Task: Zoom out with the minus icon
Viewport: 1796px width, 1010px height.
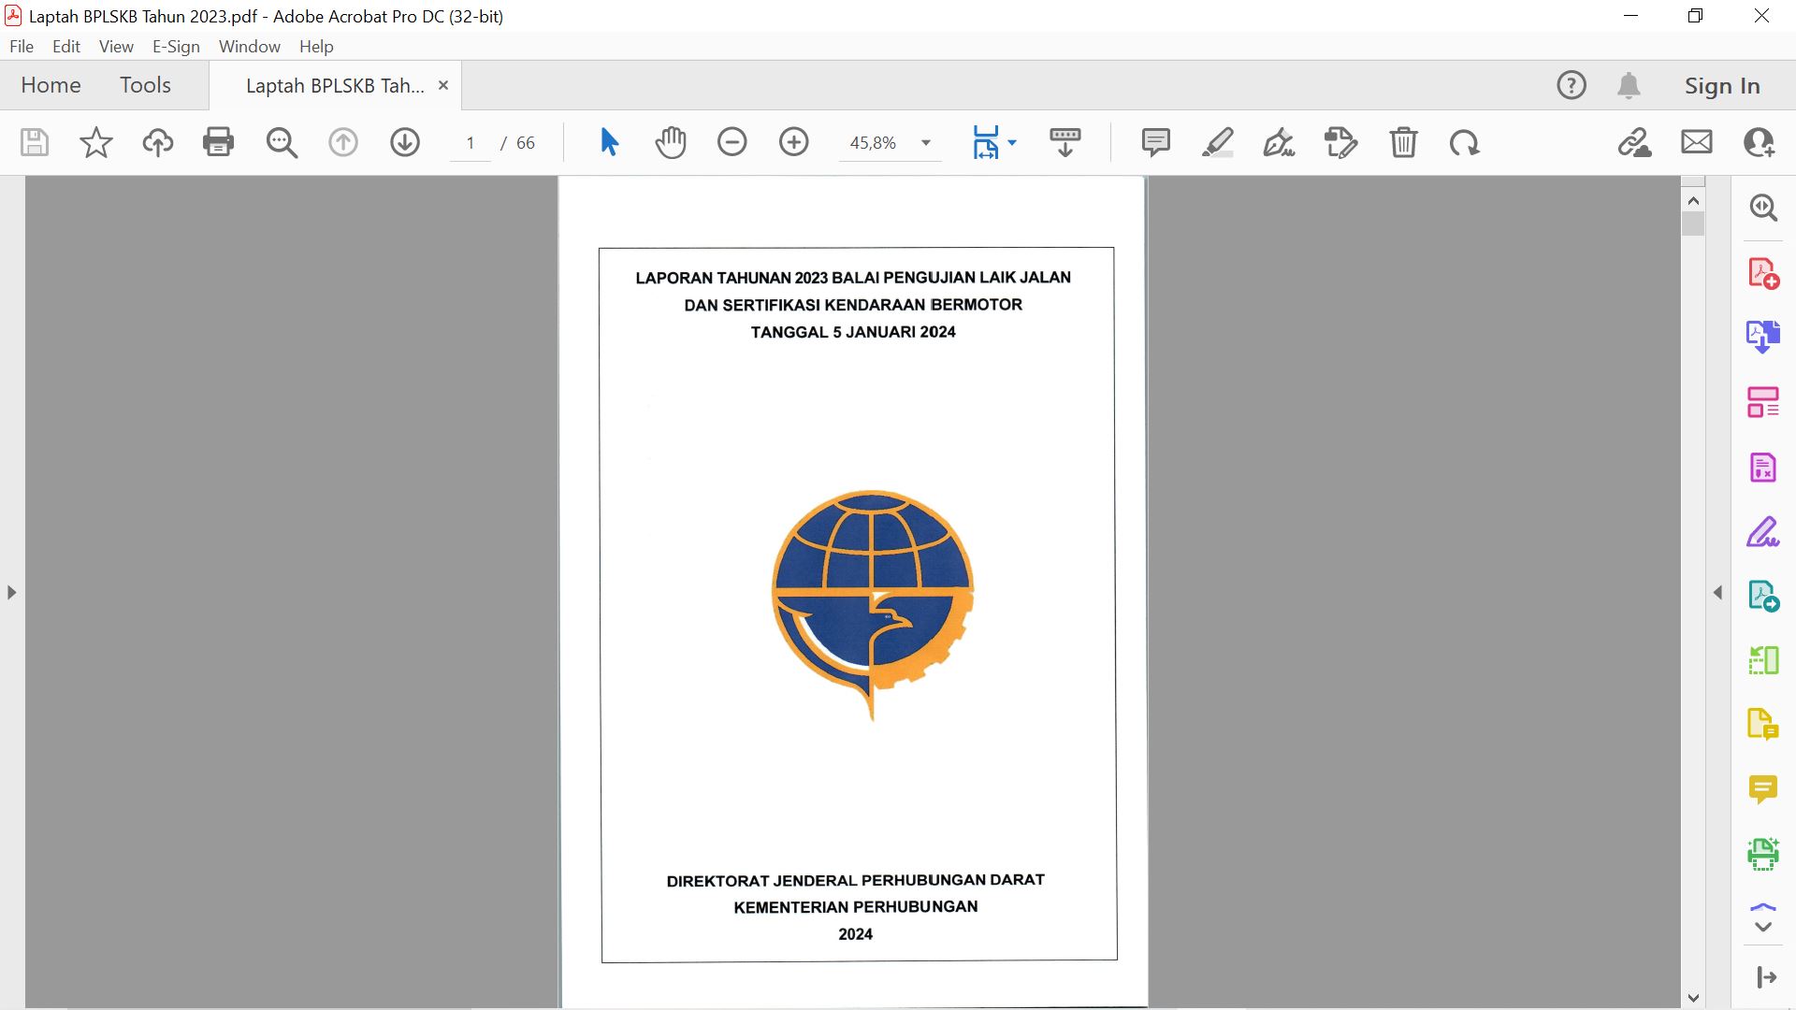Action: [x=731, y=142]
